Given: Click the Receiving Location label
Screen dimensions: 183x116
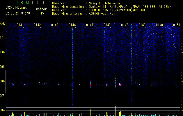Looking at the screenshot, I should 68,7.
